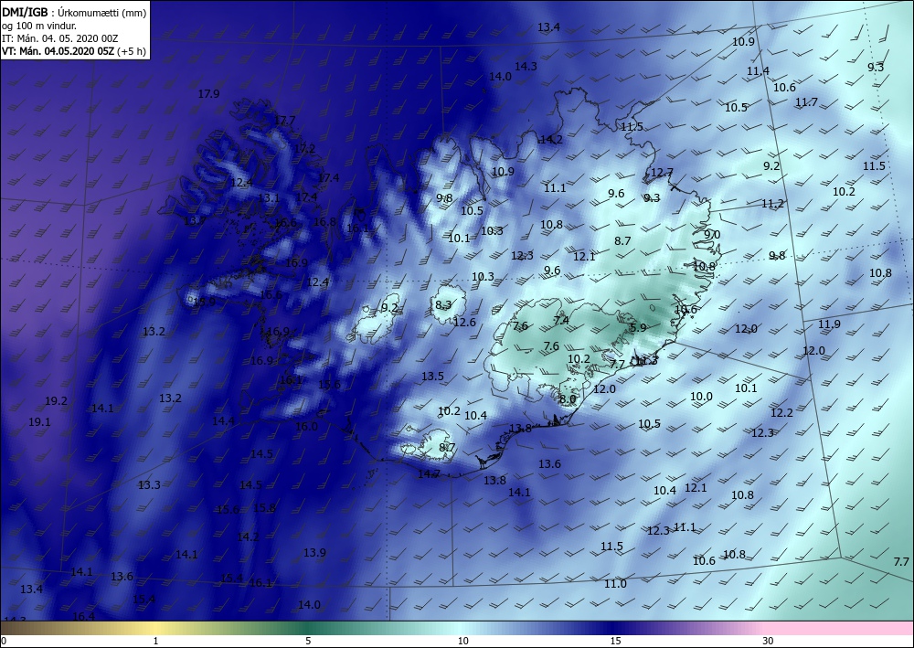Image resolution: width=914 pixels, height=648 pixels.
Task: Click the lowest map value 5.9
Action: (x=638, y=327)
